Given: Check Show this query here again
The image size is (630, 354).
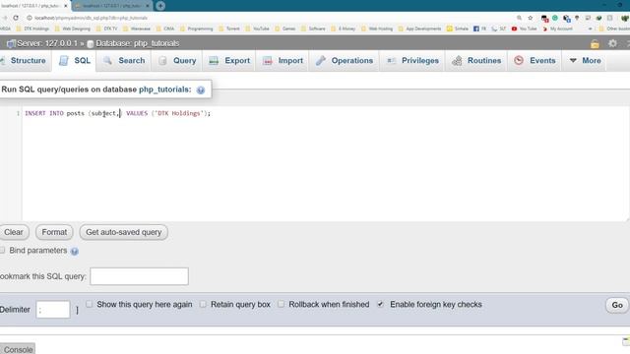Looking at the screenshot, I should pos(89,304).
